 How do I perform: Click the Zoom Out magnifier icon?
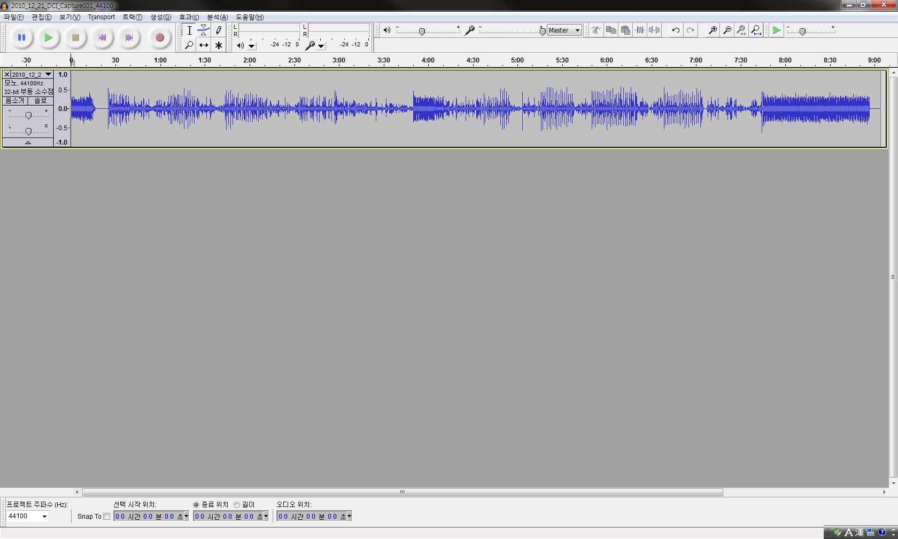click(727, 30)
